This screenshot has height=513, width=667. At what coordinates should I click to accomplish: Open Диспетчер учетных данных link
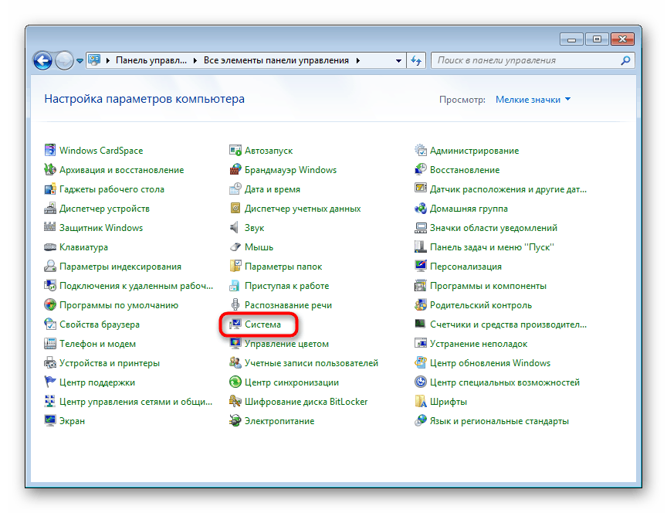click(303, 208)
